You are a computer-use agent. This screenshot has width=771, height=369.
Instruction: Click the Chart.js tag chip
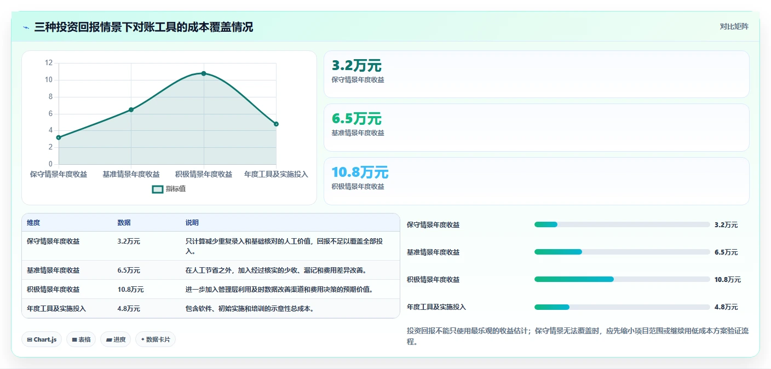click(x=42, y=339)
